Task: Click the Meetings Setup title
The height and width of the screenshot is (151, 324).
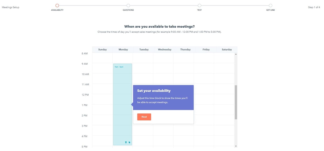Action: (x=11, y=7)
